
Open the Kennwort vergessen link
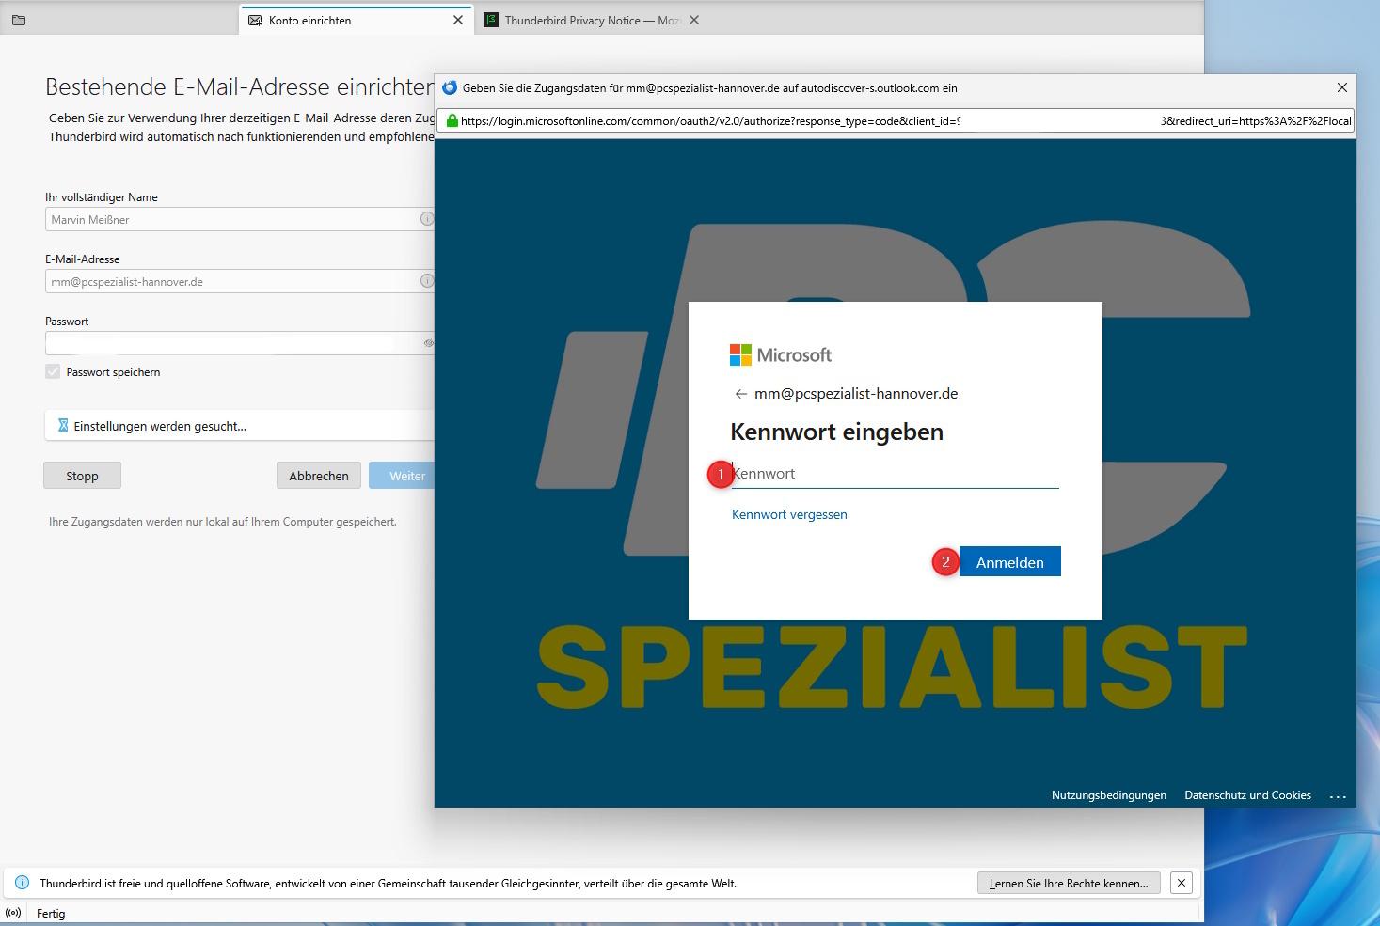[x=789, y=514]
